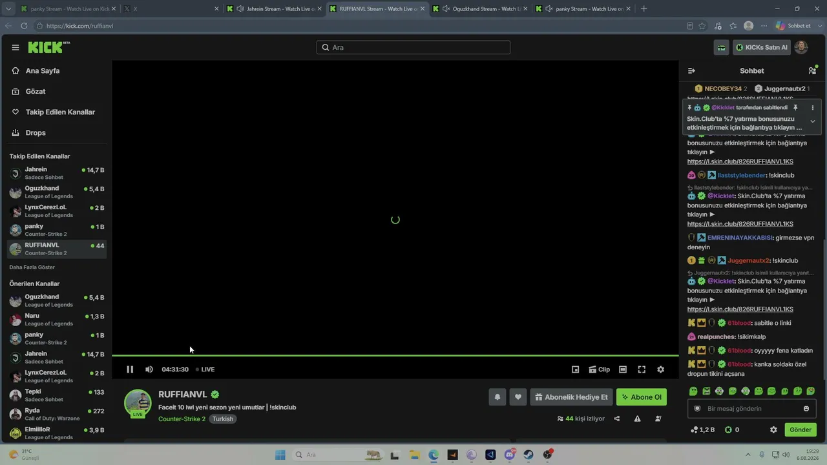
Task: Open Steam from the taskbar
Action: pos(529,455)
